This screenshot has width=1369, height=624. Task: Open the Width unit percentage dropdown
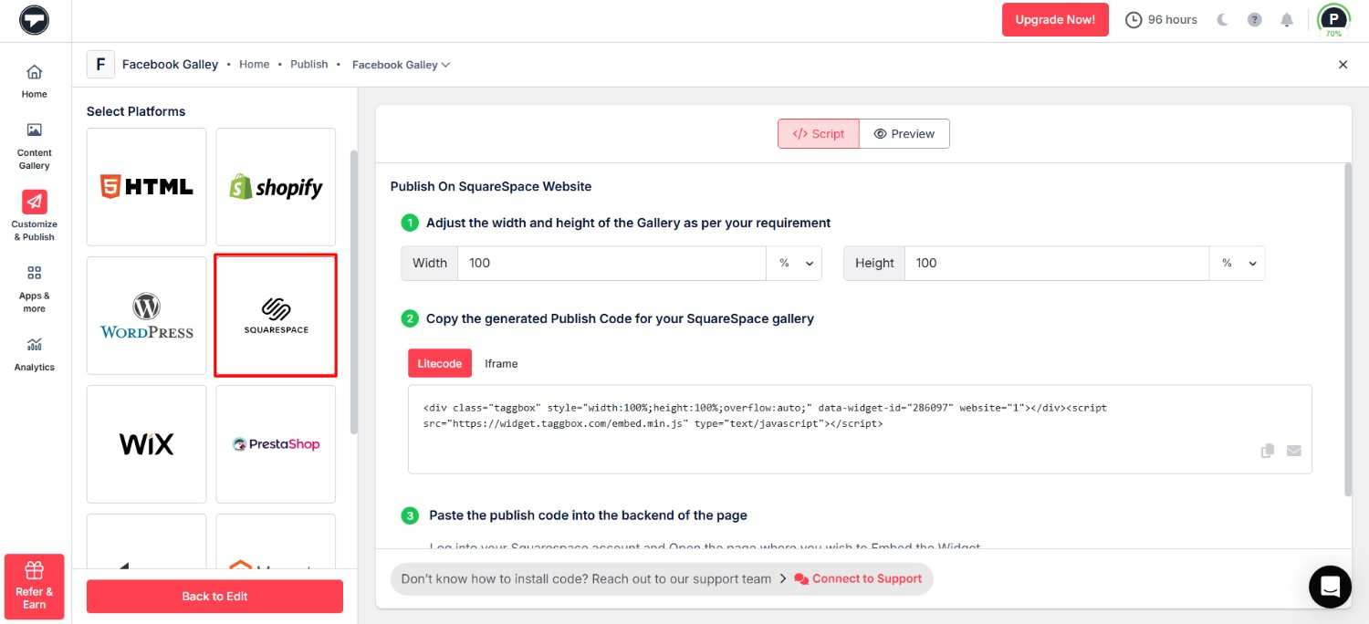pos(793,263)
